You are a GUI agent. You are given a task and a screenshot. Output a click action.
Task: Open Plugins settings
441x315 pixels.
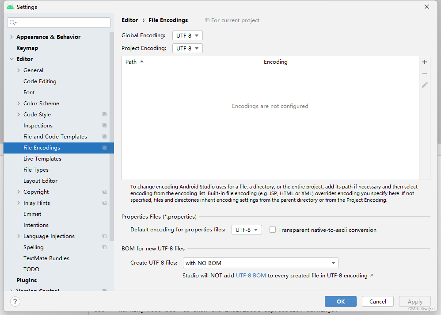pyautogui.click(x=27, y=280)
